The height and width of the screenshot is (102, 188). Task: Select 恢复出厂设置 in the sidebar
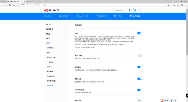pyautogui.click(x=51, y=58)
